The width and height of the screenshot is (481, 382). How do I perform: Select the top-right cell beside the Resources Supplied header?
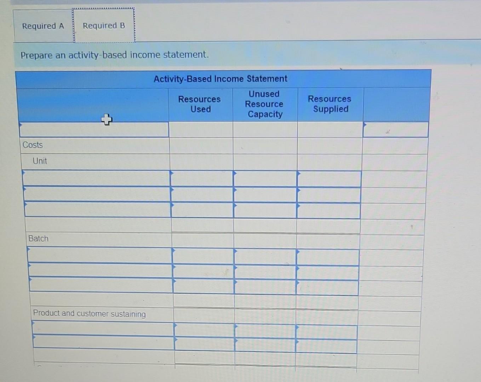pyautogui.click(x=395, y=129)
